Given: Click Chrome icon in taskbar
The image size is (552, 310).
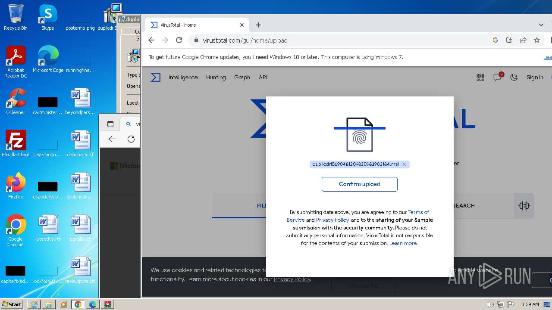Looking at the screenshot, I should (78, 304).
